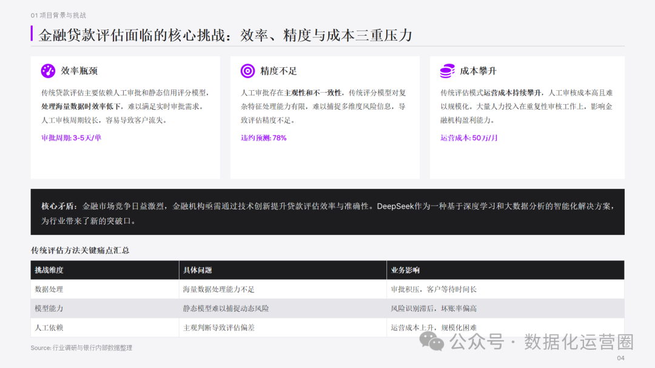Click the page number 04

click(621, 358)
